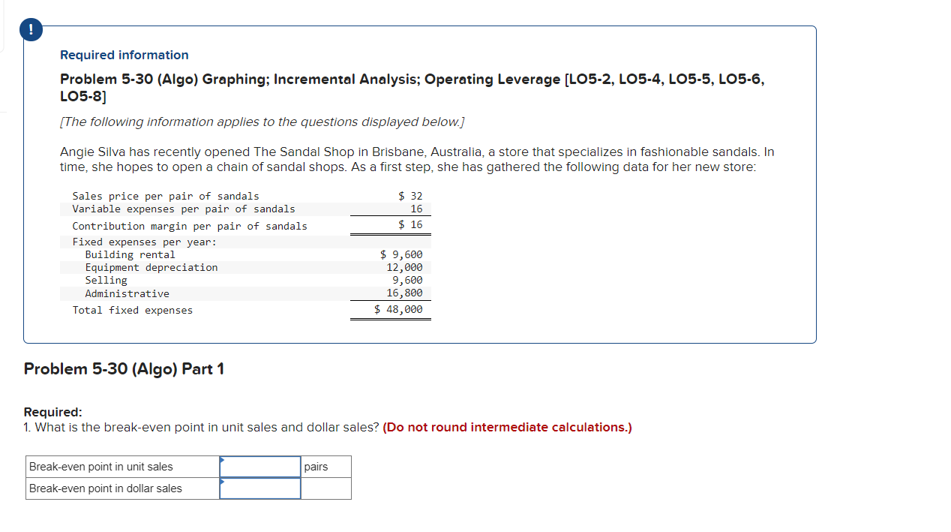Click inside the break-even unit sales input box
The height and width of the screenshot is (532, 951).
259,467
